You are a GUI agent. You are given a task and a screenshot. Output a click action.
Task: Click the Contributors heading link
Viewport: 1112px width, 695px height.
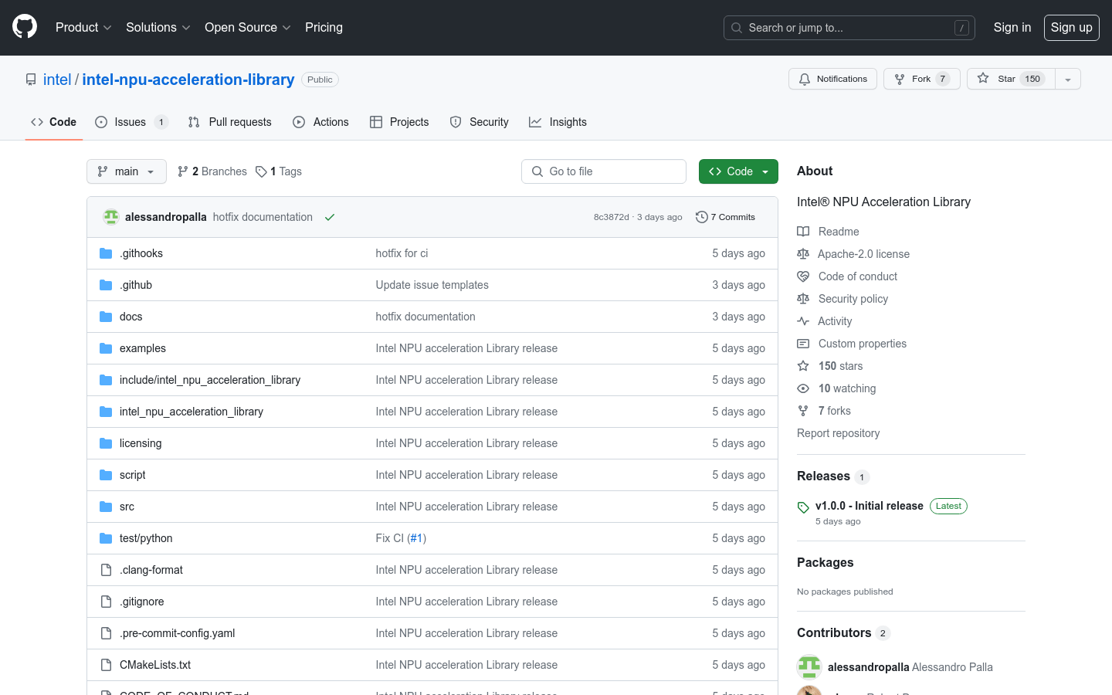point(834,633)
